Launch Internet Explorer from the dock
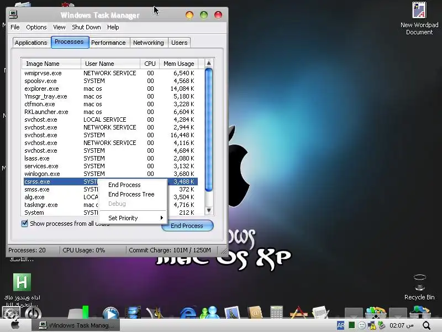This screenshot has width=442, height=332. pos(188,313)
